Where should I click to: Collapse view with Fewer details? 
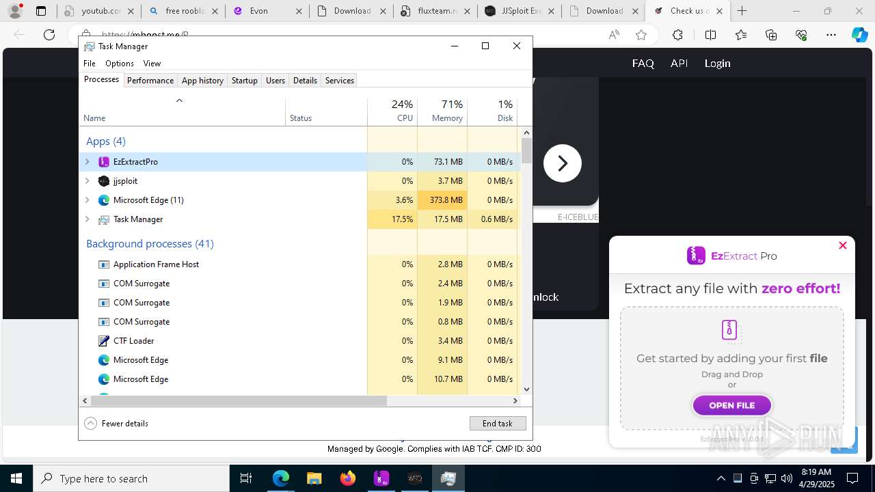tap(116, 424)
